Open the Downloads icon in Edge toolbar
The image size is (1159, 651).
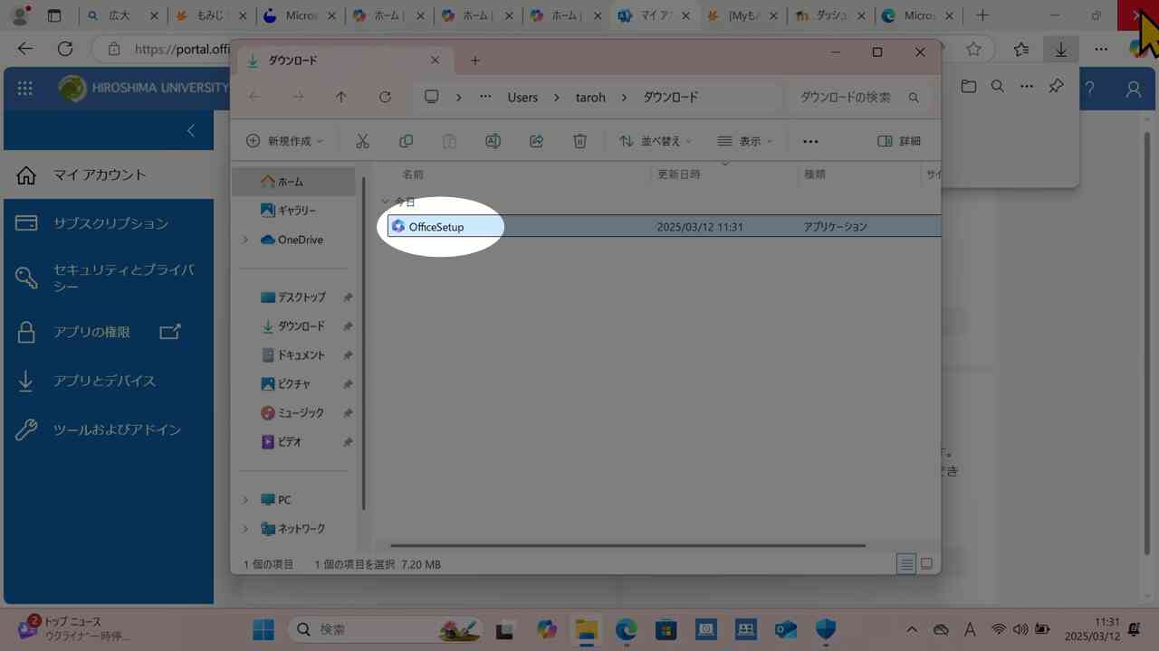1060,49
